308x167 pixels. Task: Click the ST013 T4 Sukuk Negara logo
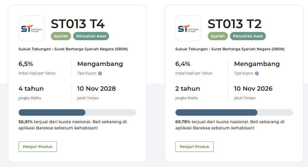[32, 28]
